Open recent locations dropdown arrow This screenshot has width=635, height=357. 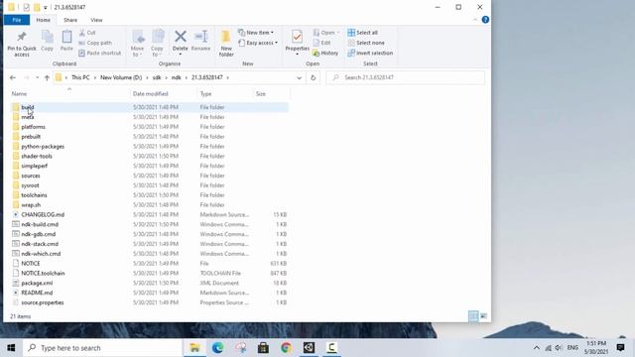pyautogui.click(x=37, y=77)
